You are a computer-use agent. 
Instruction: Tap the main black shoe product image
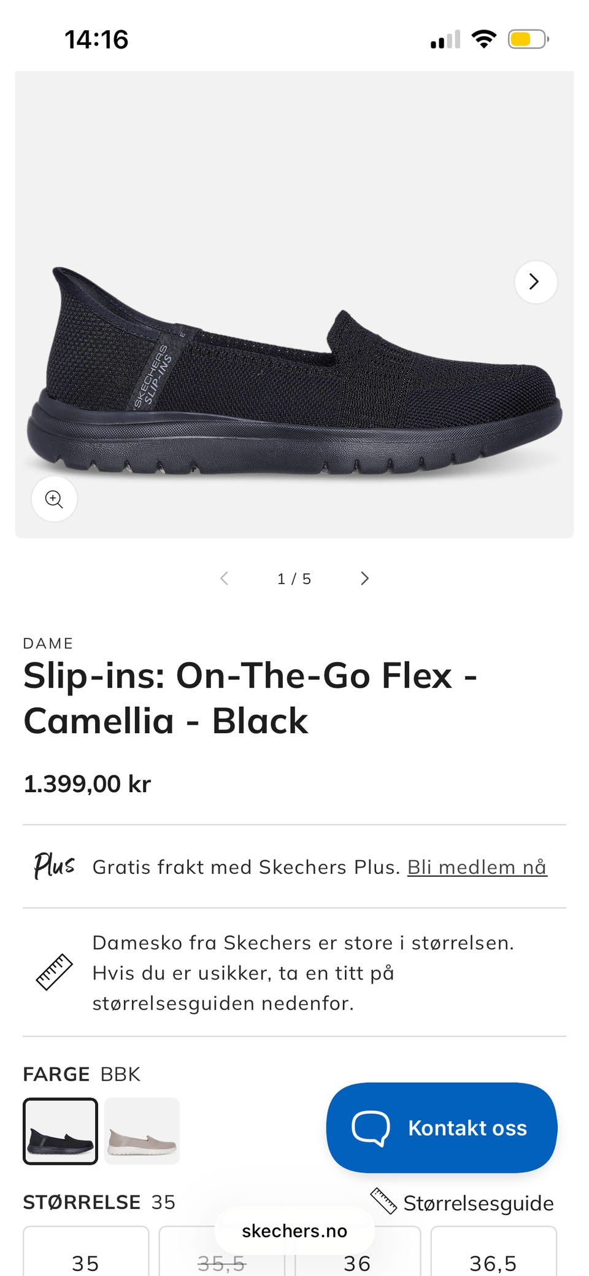pyautogui.click(x=293, y=375)
